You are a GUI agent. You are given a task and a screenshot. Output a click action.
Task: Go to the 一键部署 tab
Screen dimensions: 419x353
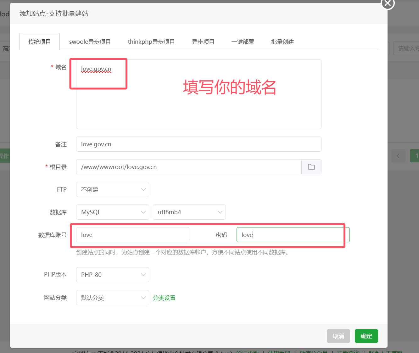click(243, 42)
